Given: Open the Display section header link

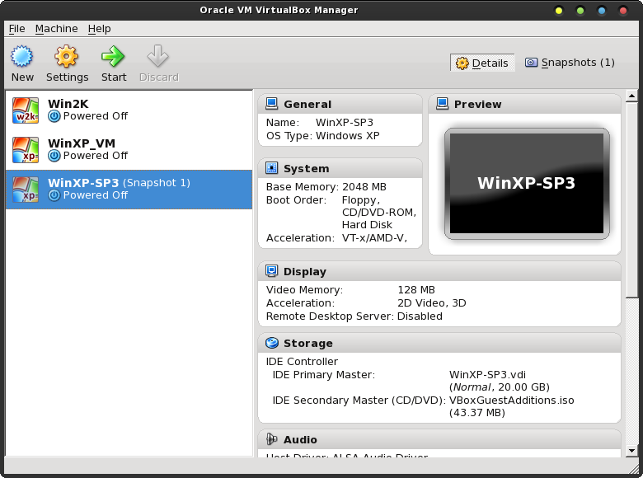Looking at the screenshot, I should coord(305,271).
